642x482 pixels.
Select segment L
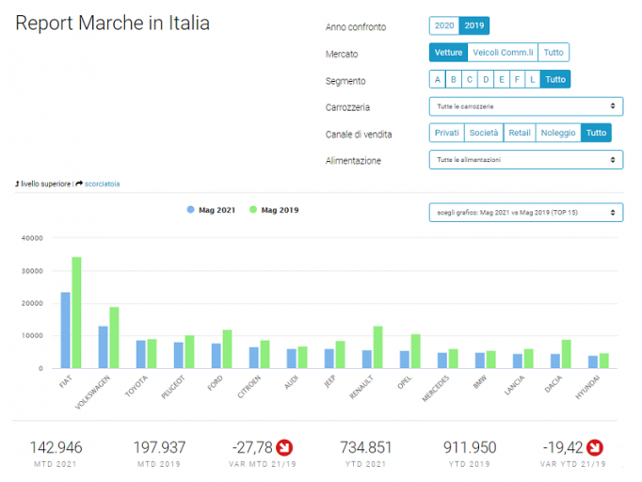[x=533, y=79]
